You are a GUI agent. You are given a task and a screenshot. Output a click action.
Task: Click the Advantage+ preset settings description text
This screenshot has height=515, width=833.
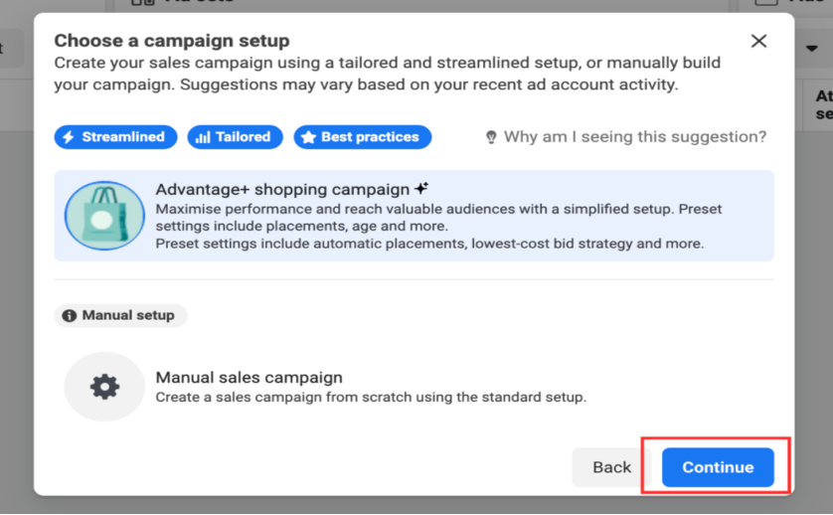[429, 244]
